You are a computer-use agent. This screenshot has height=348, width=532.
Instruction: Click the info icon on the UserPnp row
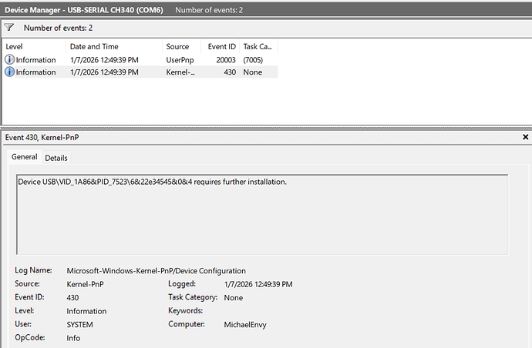[x=9, y=59]
